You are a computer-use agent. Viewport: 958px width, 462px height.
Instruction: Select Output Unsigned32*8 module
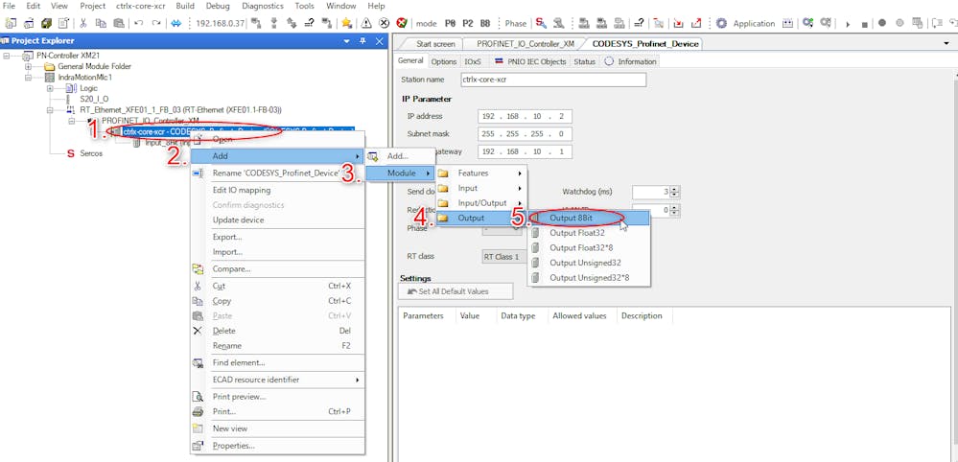pos(589,278)
